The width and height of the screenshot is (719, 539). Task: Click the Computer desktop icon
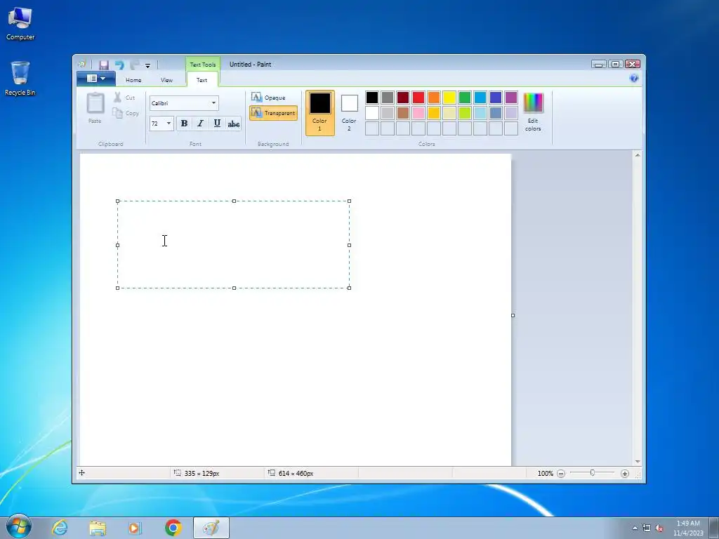[20, 24]
